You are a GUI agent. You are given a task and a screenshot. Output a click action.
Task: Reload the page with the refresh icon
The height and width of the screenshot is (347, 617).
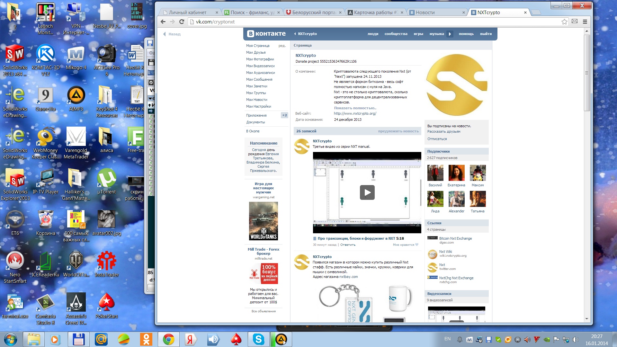pyautogui.click(x=182, y=22)
